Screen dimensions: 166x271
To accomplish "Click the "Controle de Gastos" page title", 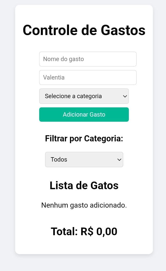I will point(84,30).
